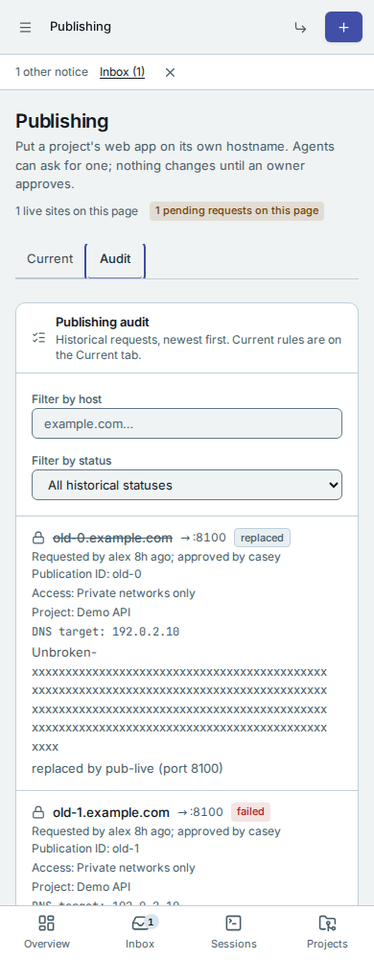Open Sessions in bottom navigation
The height and width of the screenshot is (960, 374).
(x=233, y=932)
